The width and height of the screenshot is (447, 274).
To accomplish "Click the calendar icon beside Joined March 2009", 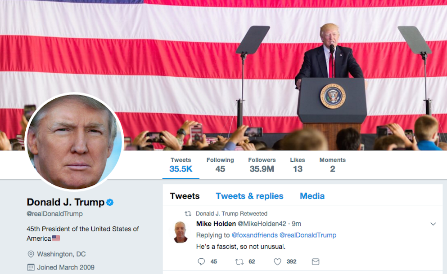I will point(31,267).
